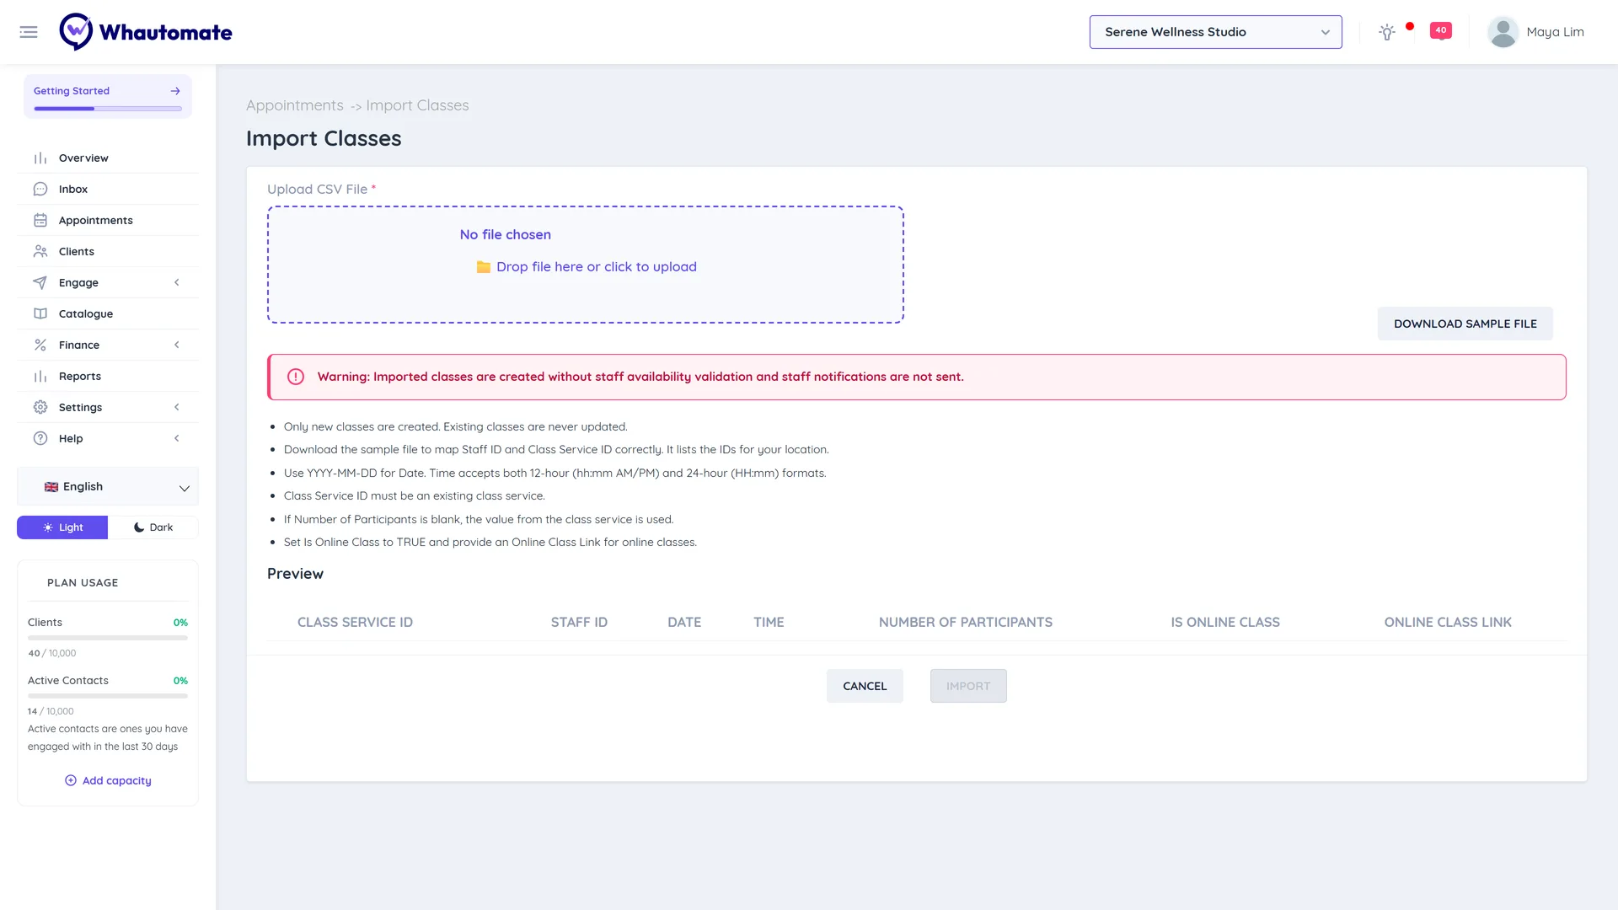
Task: Click the Inbox chat bubble icon
Action: tap(40, 190)
